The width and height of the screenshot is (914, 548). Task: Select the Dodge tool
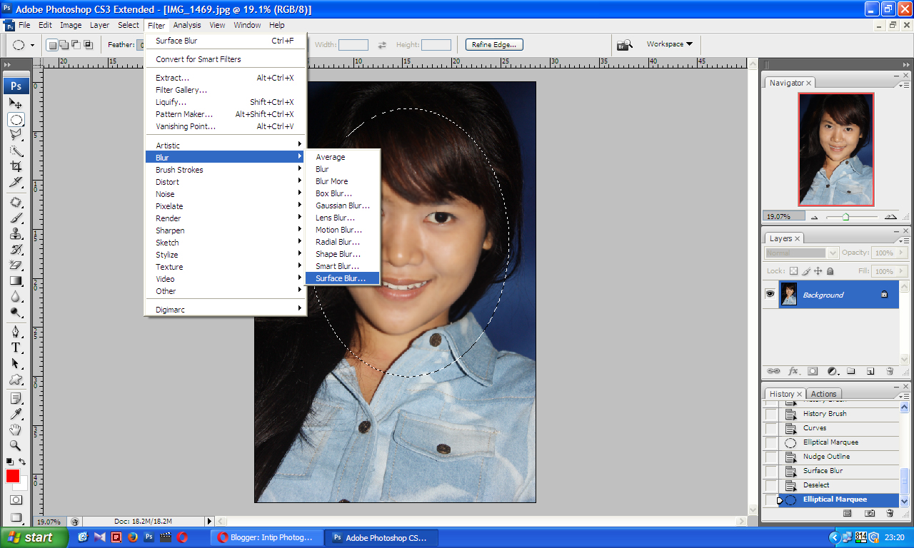click(16, 313)
